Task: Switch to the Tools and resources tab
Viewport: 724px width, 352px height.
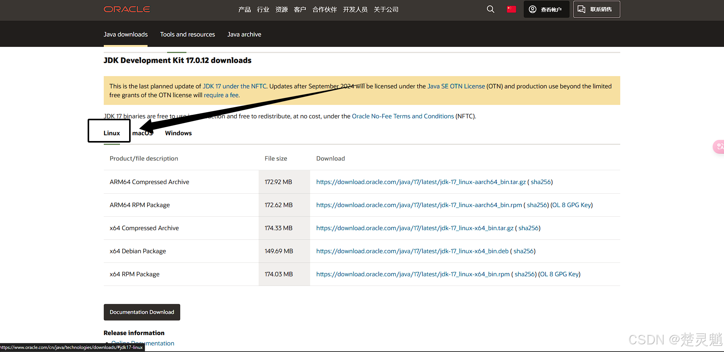Action: point(188,35)
